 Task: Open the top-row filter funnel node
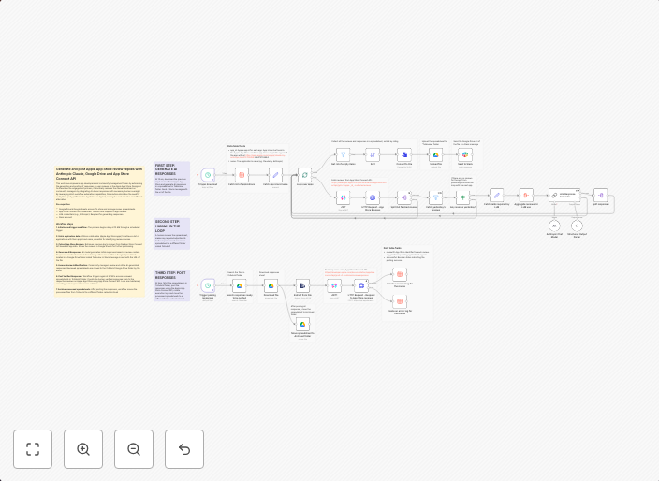pos(343,155)
